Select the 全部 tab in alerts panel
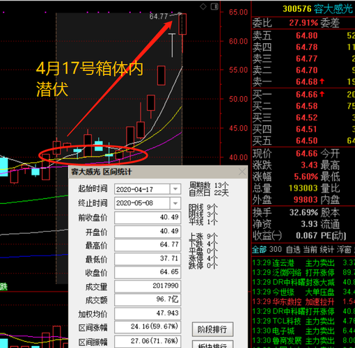 [x=259, y=249]
